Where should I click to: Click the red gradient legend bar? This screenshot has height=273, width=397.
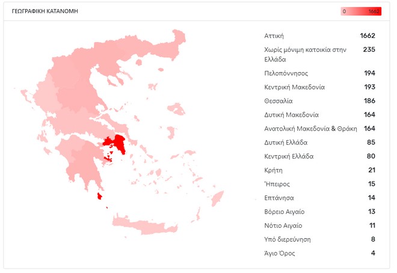[361, 11]
